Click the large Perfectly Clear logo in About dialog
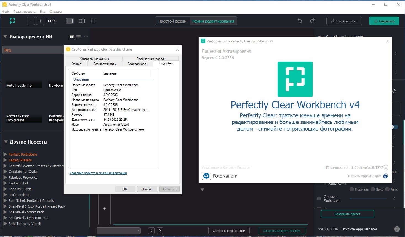The height and width of the screenshot is (237, 405). [295, 79]
